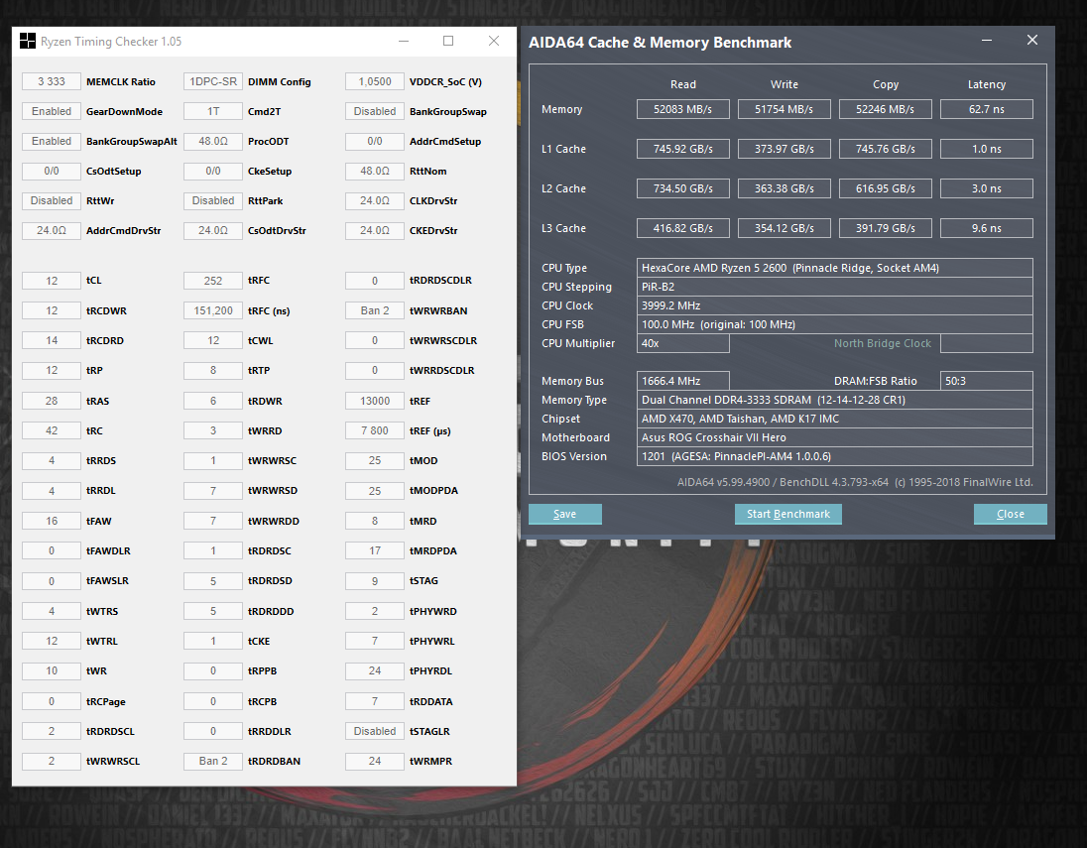
Task: Click the tFAW value 16
Action: click(52, 521)
